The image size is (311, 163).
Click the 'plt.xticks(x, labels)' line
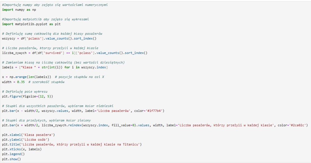coord(21,149)
